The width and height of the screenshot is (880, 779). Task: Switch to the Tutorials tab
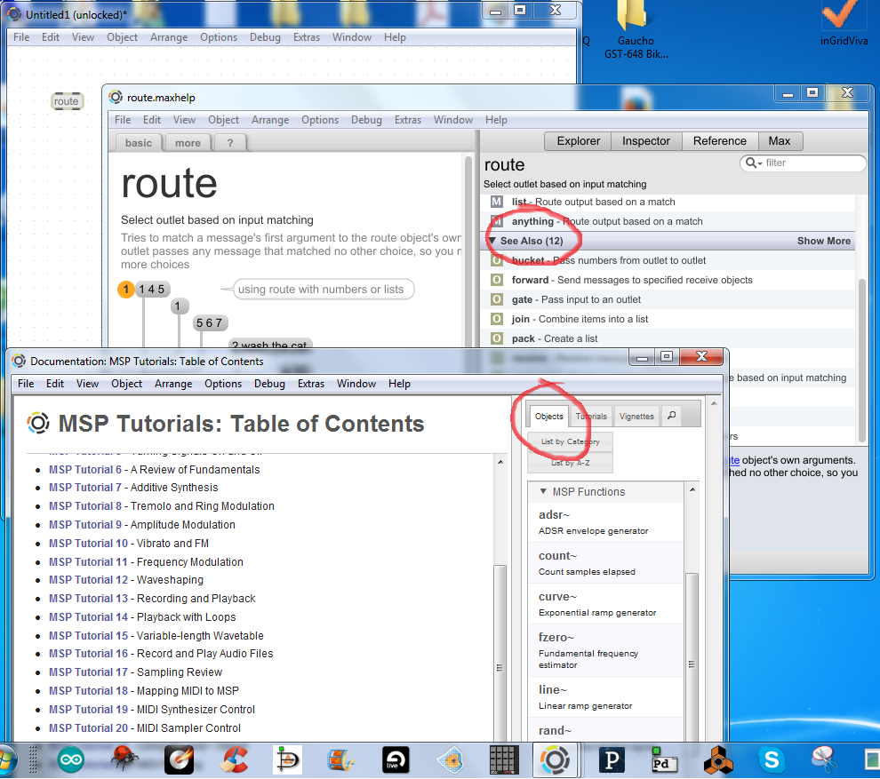pos(591,416)
